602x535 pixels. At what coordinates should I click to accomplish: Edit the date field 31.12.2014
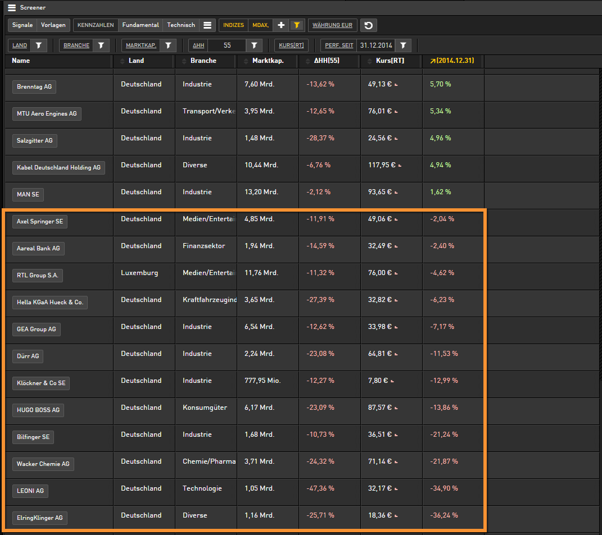[376, 45]
